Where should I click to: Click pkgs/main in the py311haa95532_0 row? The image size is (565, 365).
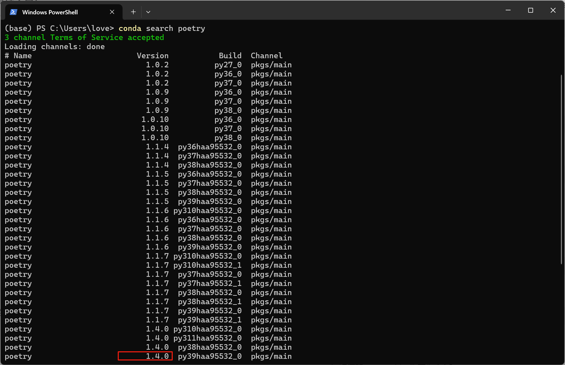(x=271, y=338)
